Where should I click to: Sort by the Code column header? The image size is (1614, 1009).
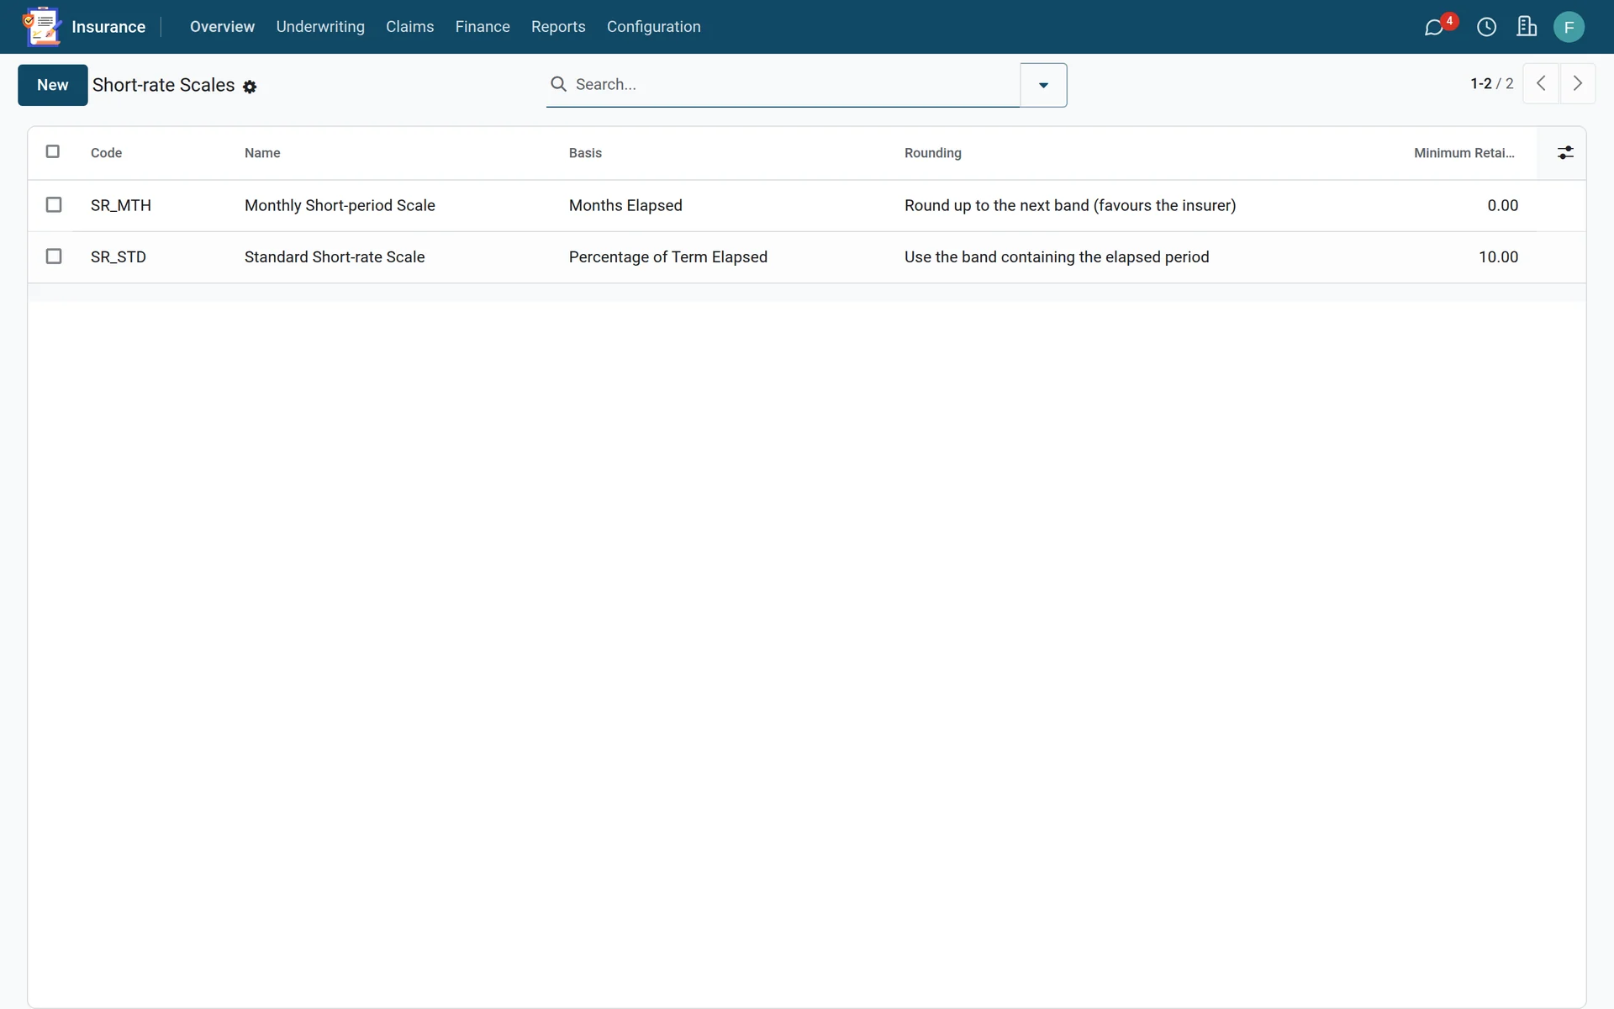pyautogui.click(x=106, y=153)
